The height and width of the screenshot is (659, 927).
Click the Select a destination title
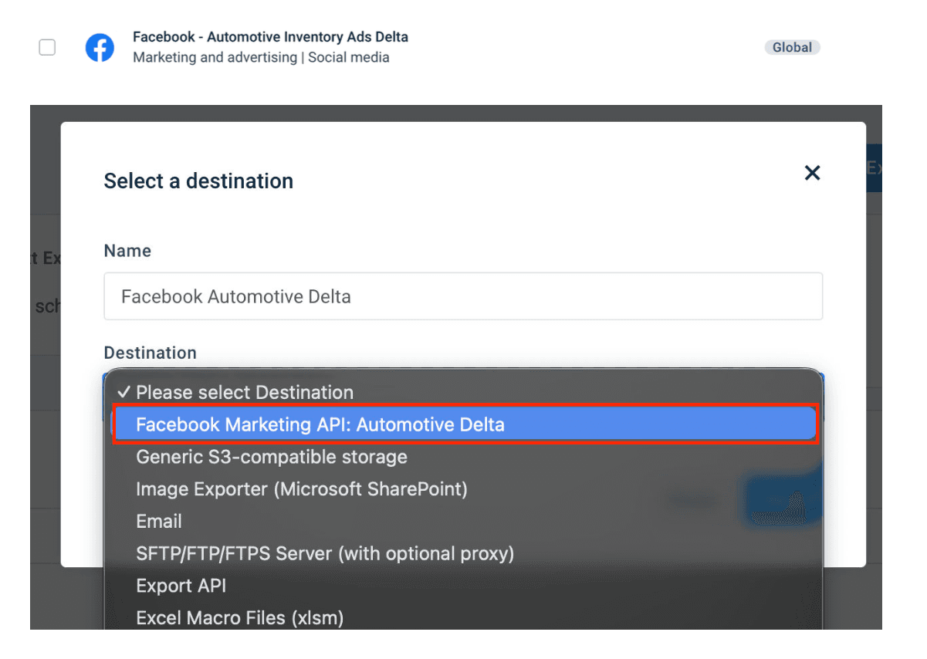[x=198, y=181]
